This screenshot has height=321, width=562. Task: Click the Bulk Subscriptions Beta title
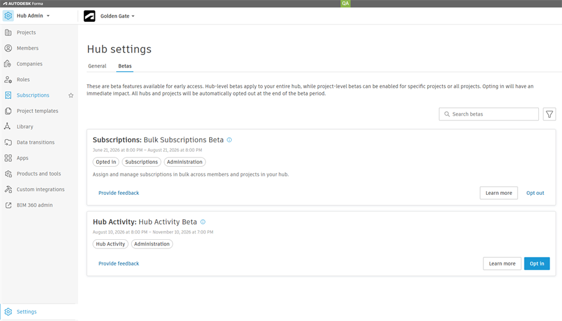[x=158, y=140]
